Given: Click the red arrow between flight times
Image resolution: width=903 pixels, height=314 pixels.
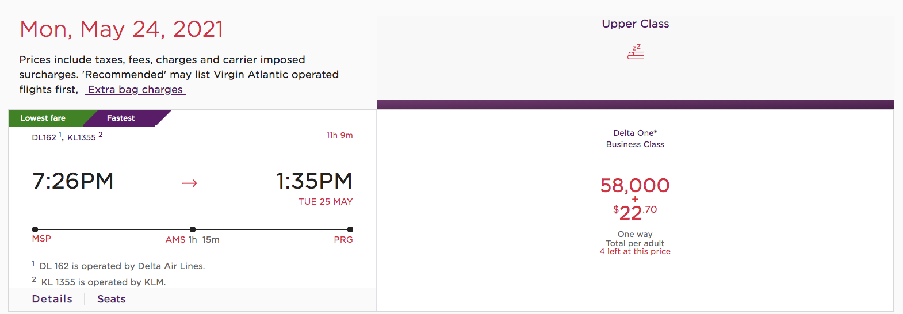Looking at the screenshot, I should pos(189,183).
